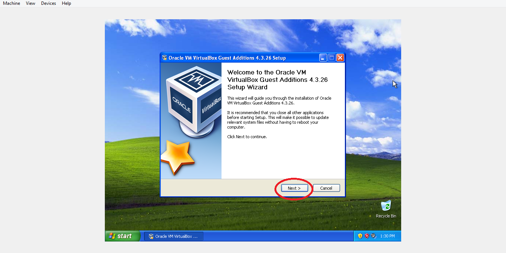
Task: Maximize the setup wizard window
Action: point(331,57)
